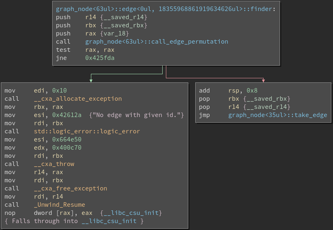Click the mov rdi, r14 instruction
The height and width of the screenshot is (230, 333).
click(x=34, y=197)
